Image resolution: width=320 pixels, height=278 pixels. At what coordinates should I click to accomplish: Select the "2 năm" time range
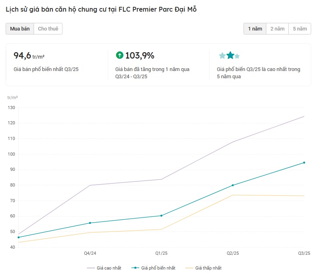point(277,29)
